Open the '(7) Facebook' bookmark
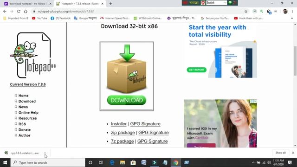 (x=61, y=18)
